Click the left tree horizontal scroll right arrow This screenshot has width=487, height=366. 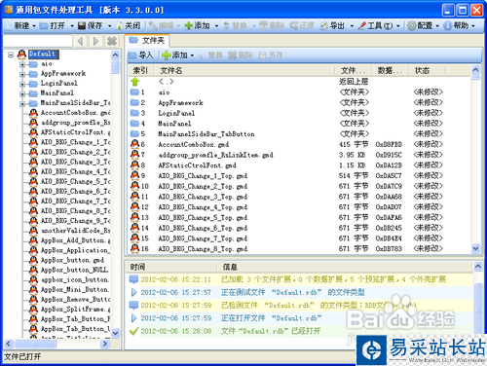(x=105, y=344)
